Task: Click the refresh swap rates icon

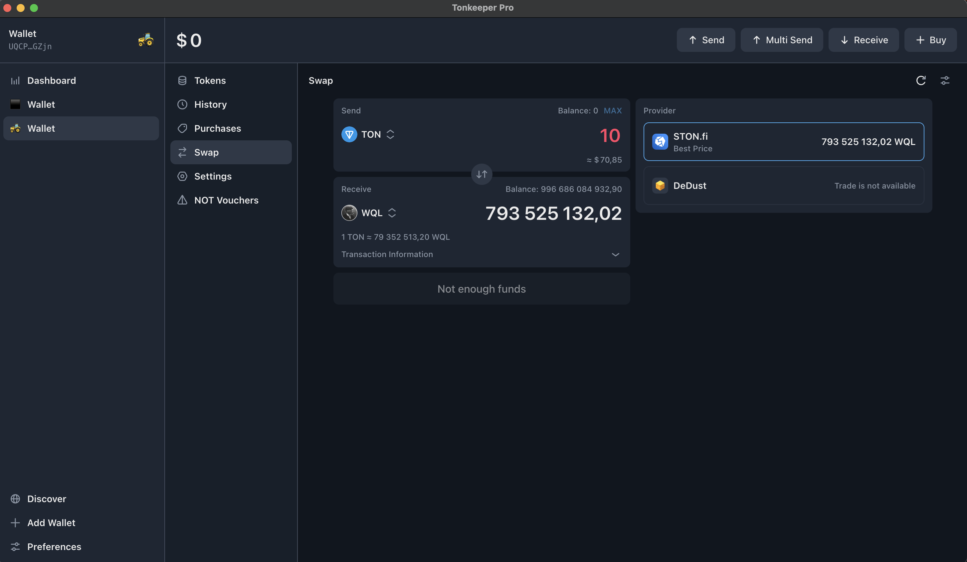Action: coord(920,80)
